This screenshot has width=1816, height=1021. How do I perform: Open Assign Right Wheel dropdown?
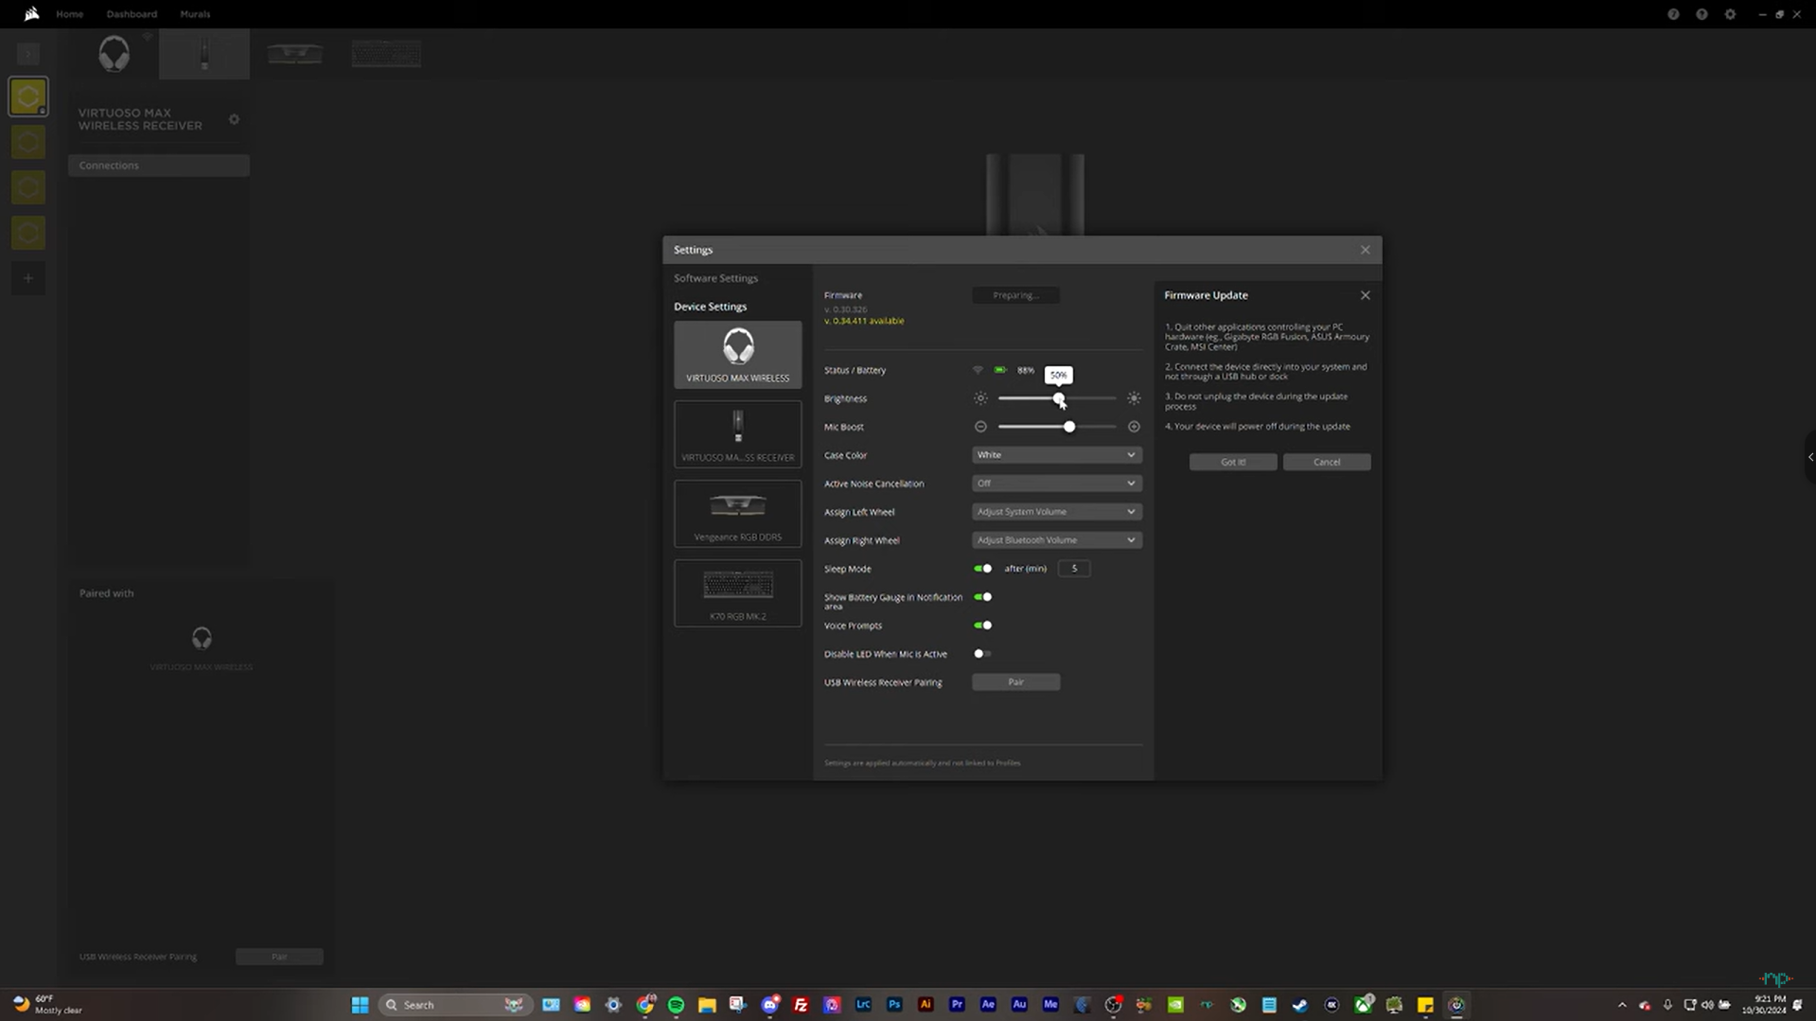pos(1056,540)
